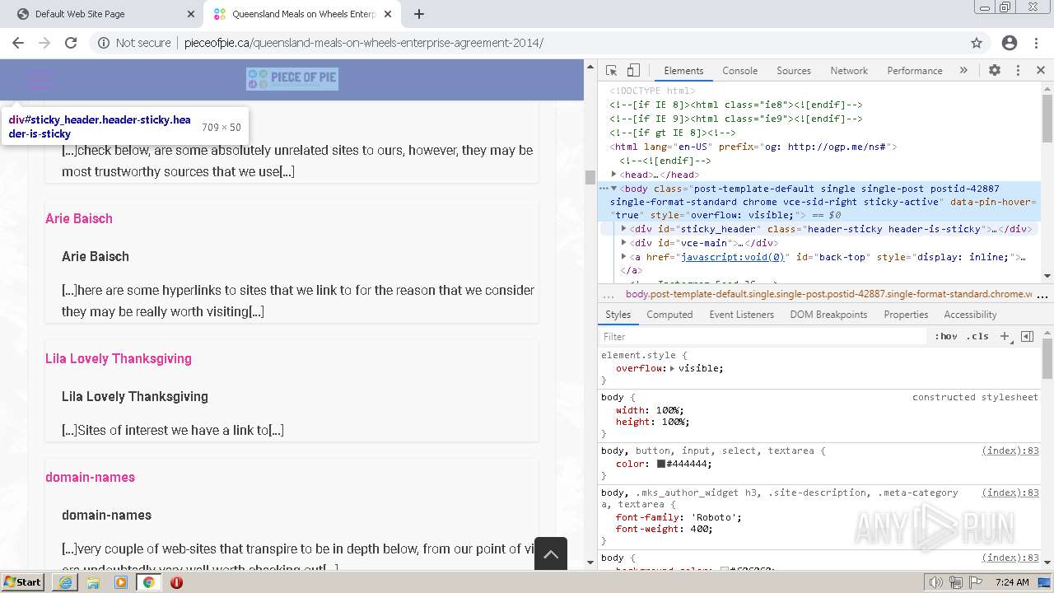Open DevTools settings gear
Screen dimensions: 1054x593
tap(995, 71)
